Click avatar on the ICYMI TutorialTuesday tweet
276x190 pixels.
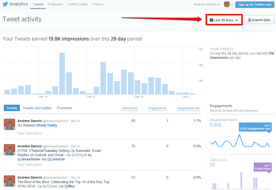(x=9, y=150)
